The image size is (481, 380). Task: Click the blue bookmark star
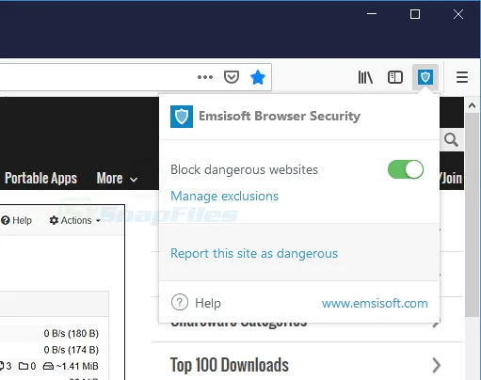pyautogui.click(x=258, y=77)
